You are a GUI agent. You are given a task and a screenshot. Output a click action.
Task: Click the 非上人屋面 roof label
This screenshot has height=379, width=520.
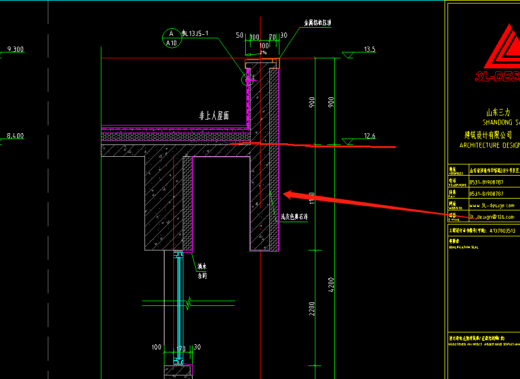(x=214, y=116)
